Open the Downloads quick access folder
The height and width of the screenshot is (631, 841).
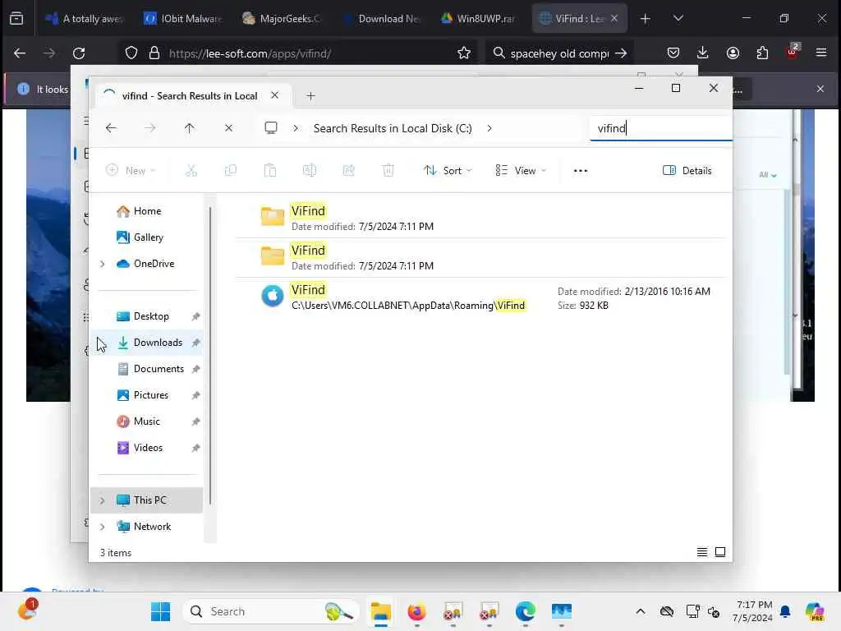click(148, 343)
